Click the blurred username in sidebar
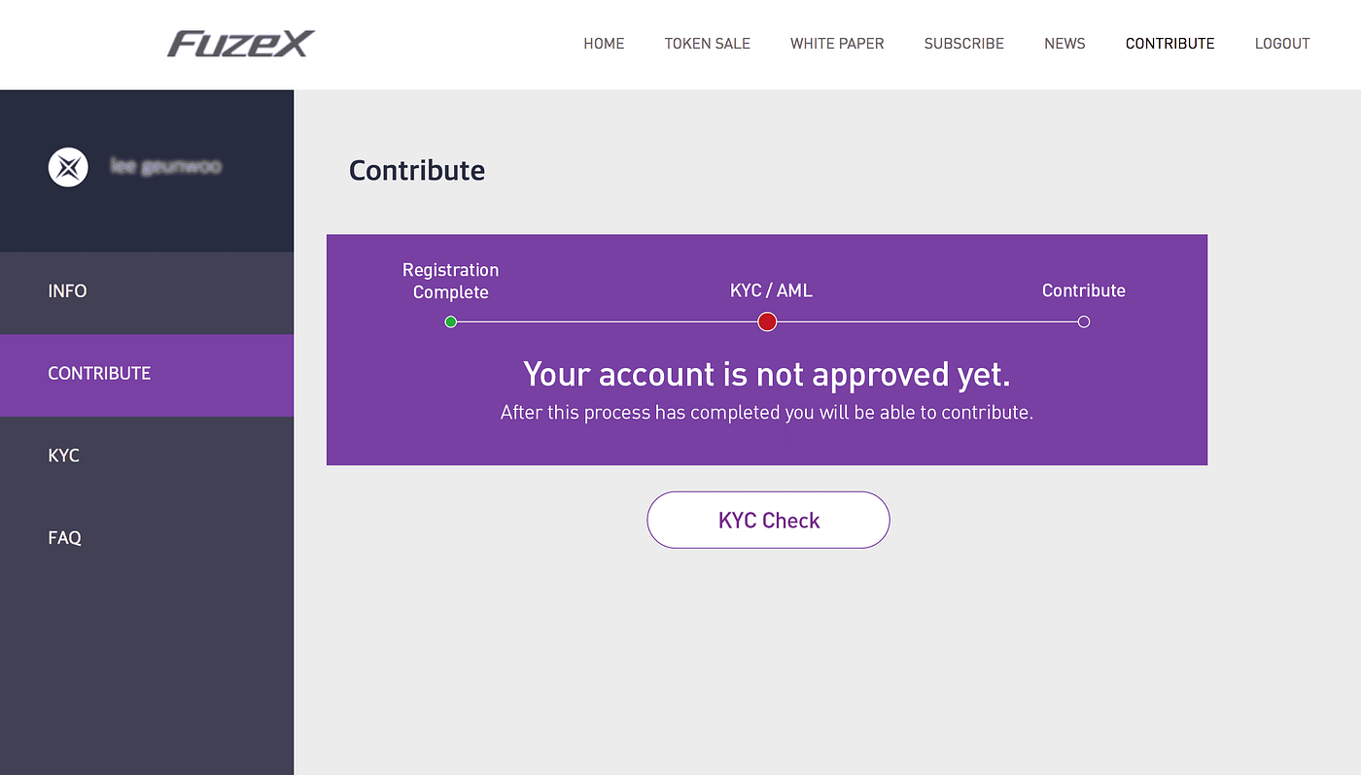Image resolution: width=1361 pixels, height=775 pixels. pyautogui.click(x=165, y=167)
